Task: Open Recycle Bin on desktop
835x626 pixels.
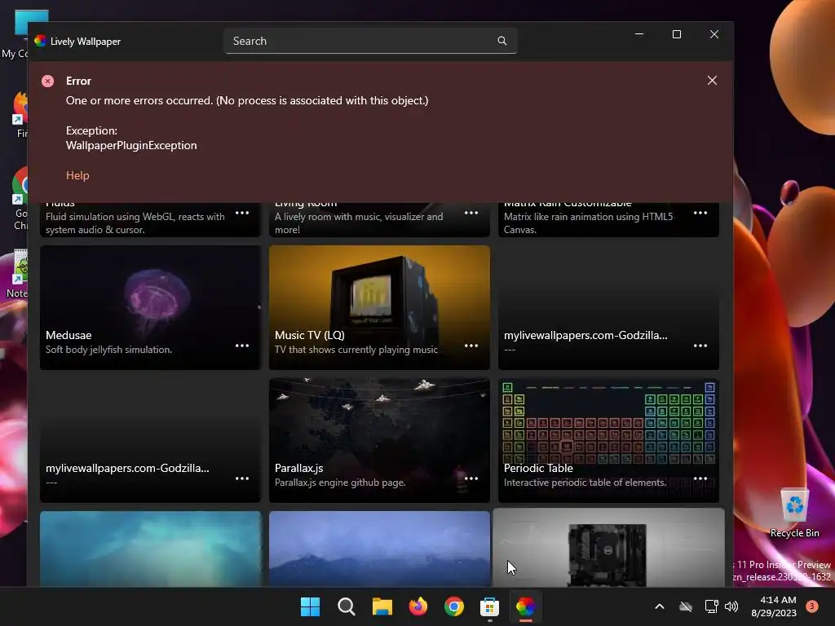Action: [794, 514]
